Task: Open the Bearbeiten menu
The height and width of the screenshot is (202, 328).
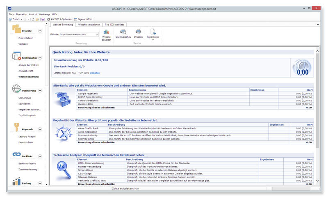Action: [22, 14]
